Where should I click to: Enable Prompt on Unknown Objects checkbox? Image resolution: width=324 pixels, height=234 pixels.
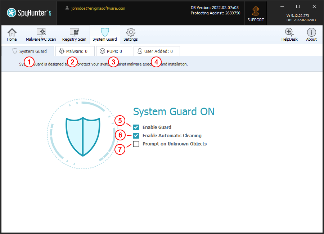[136, 144]
